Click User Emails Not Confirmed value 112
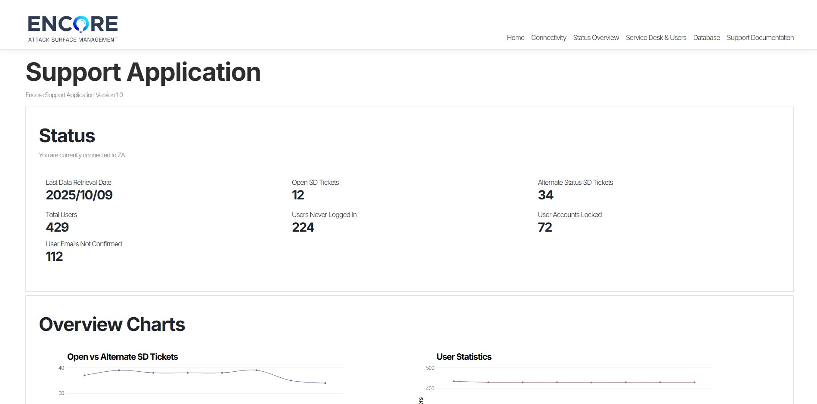This screenshot has width=817, height=404. (54, 257)
